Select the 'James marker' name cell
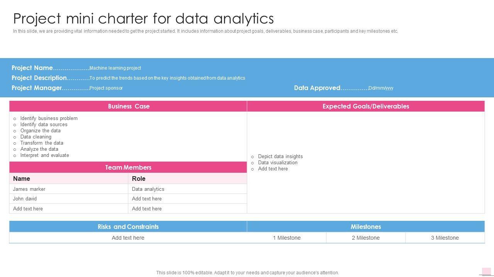494x277 pixels. point(29,189)
